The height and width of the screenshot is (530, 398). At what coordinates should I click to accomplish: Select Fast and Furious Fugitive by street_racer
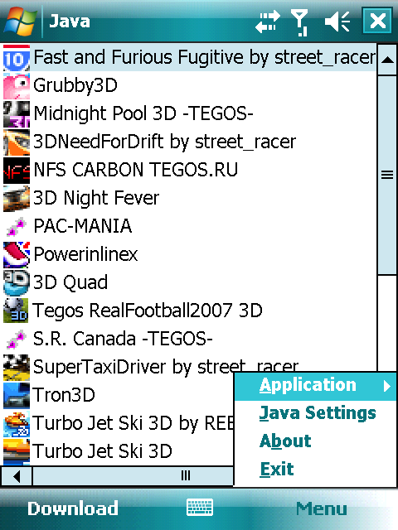point(205,57)
